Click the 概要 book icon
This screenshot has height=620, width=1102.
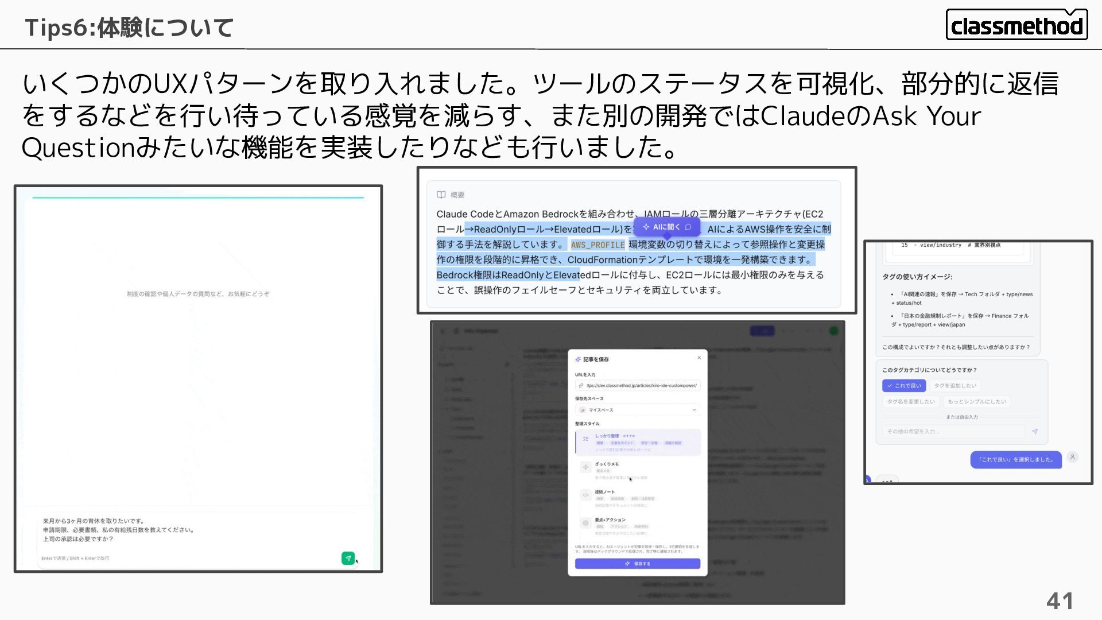click(x=441, y=195)
